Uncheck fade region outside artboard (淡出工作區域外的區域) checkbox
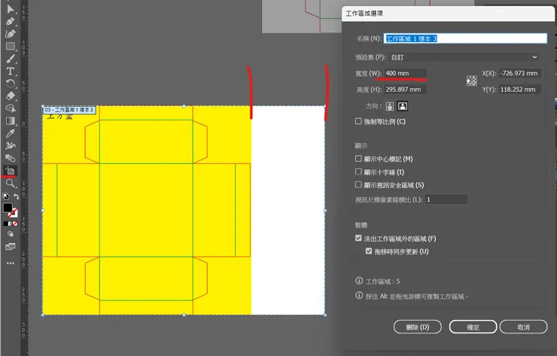This screenshot has height=356, width=557. tap(358, 238)
